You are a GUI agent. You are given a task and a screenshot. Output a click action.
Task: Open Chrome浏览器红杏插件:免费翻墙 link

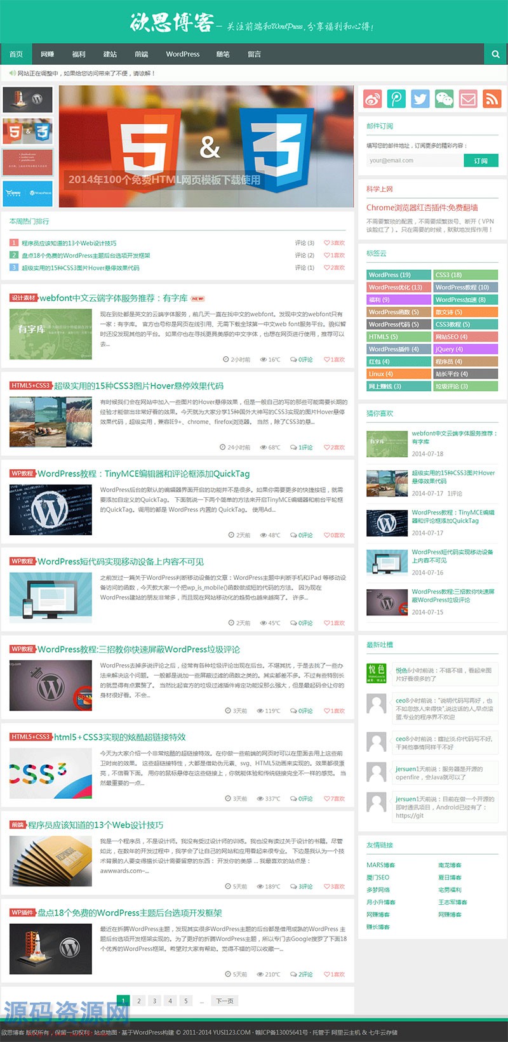[422, 208]
